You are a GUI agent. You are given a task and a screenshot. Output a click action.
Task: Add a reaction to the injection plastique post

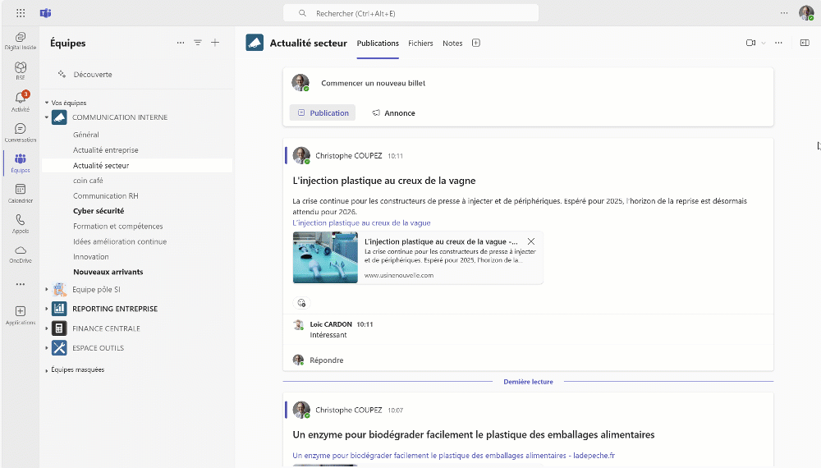(x=301, y=303)
